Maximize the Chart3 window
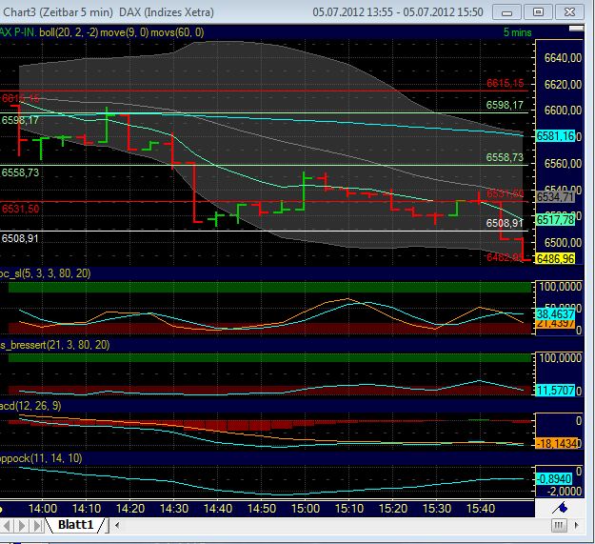Screen dimensions: 595x544 click(x=538, y=12)
